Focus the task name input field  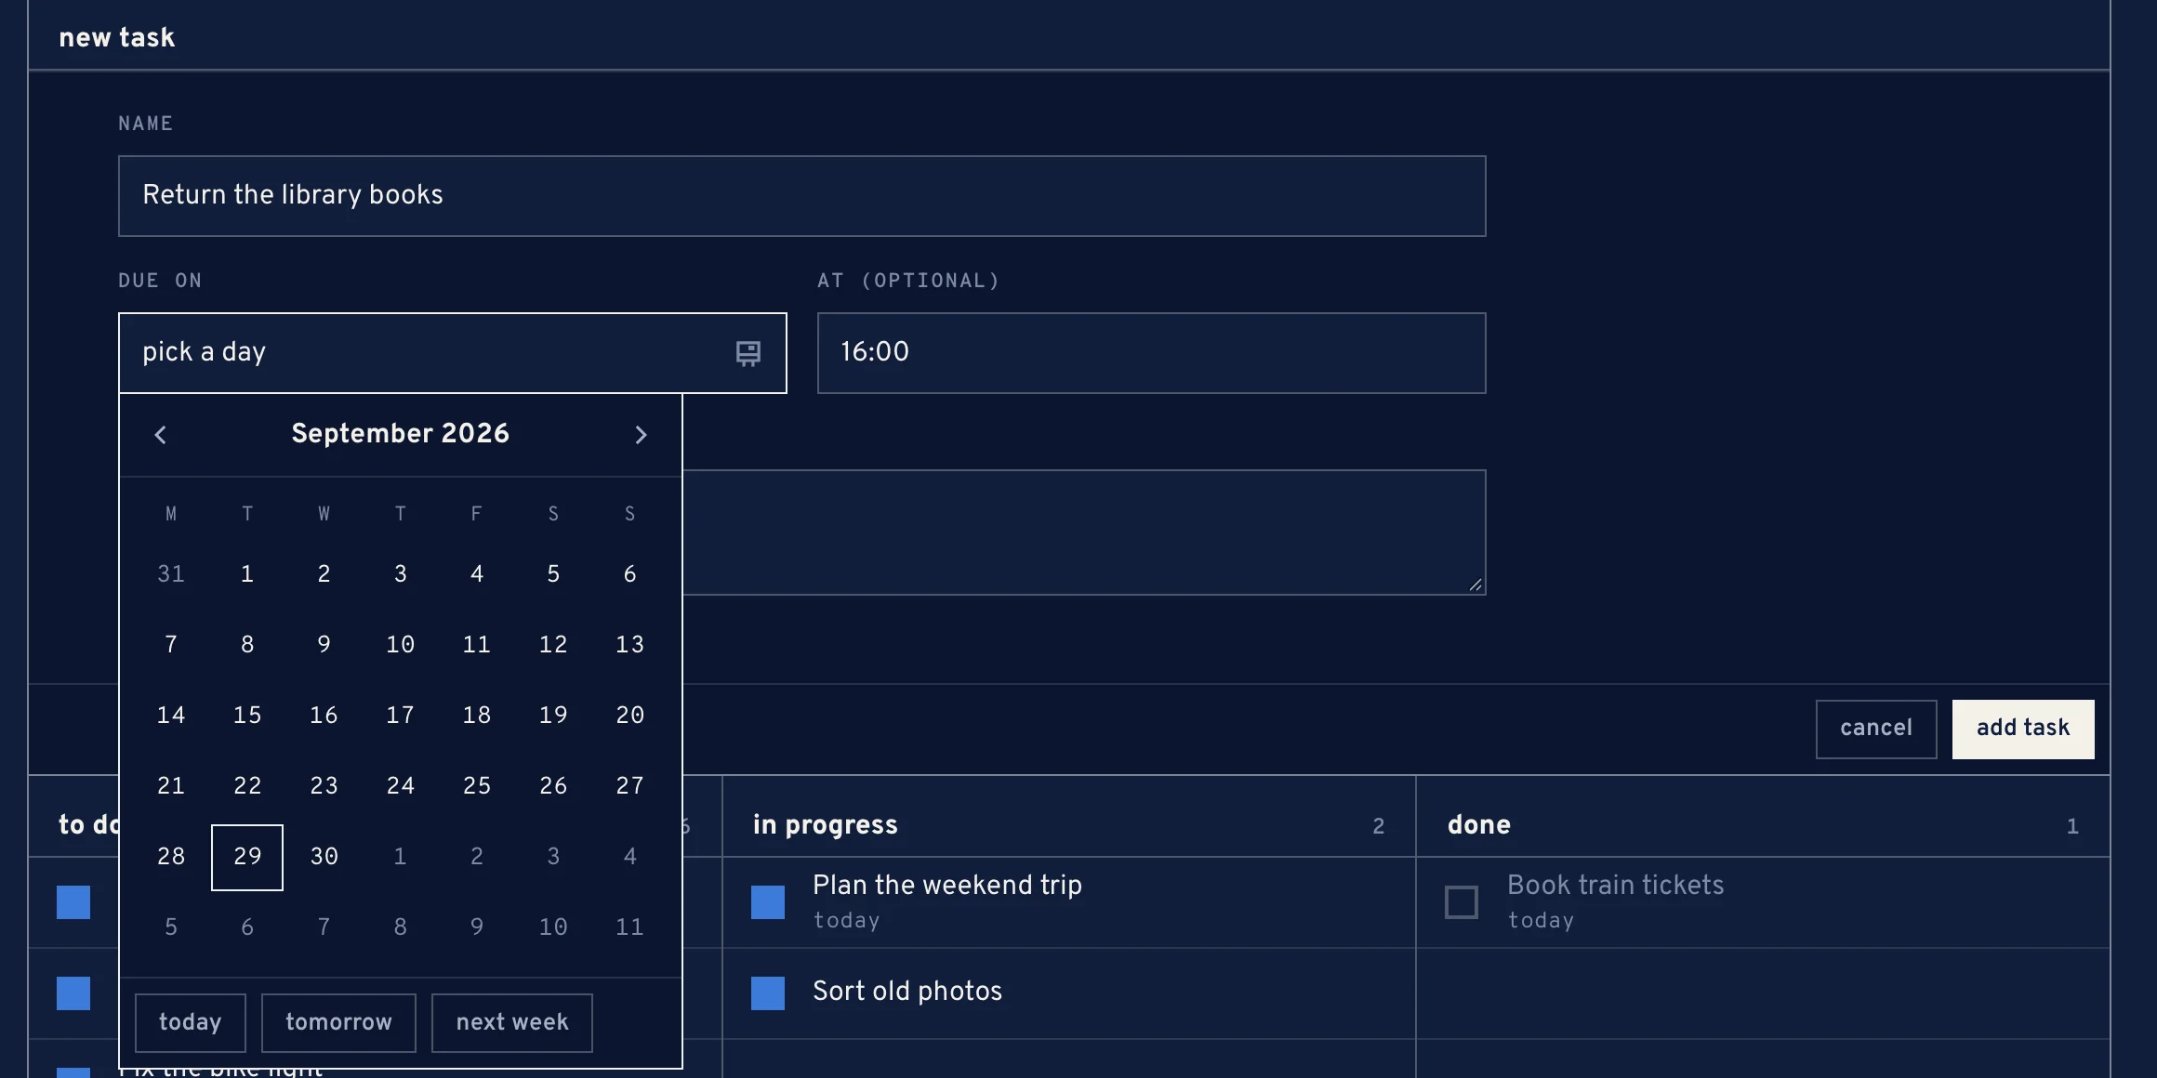(802, 196)
